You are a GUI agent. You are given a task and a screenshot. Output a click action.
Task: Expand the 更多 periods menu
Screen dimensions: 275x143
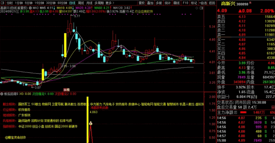110,3
